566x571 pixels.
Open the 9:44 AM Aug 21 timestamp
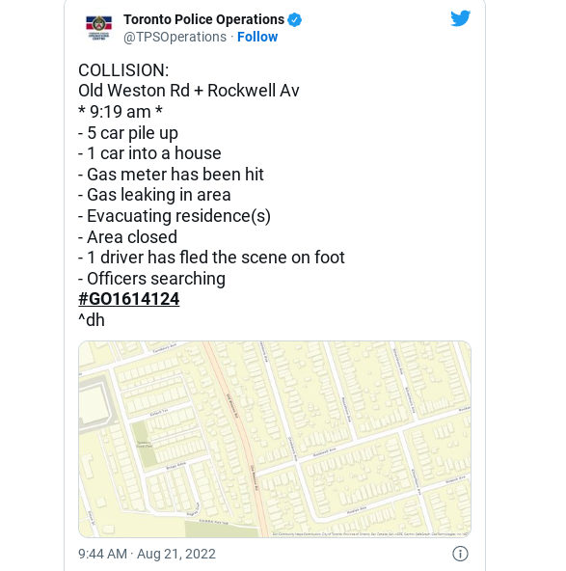point(148,554)
